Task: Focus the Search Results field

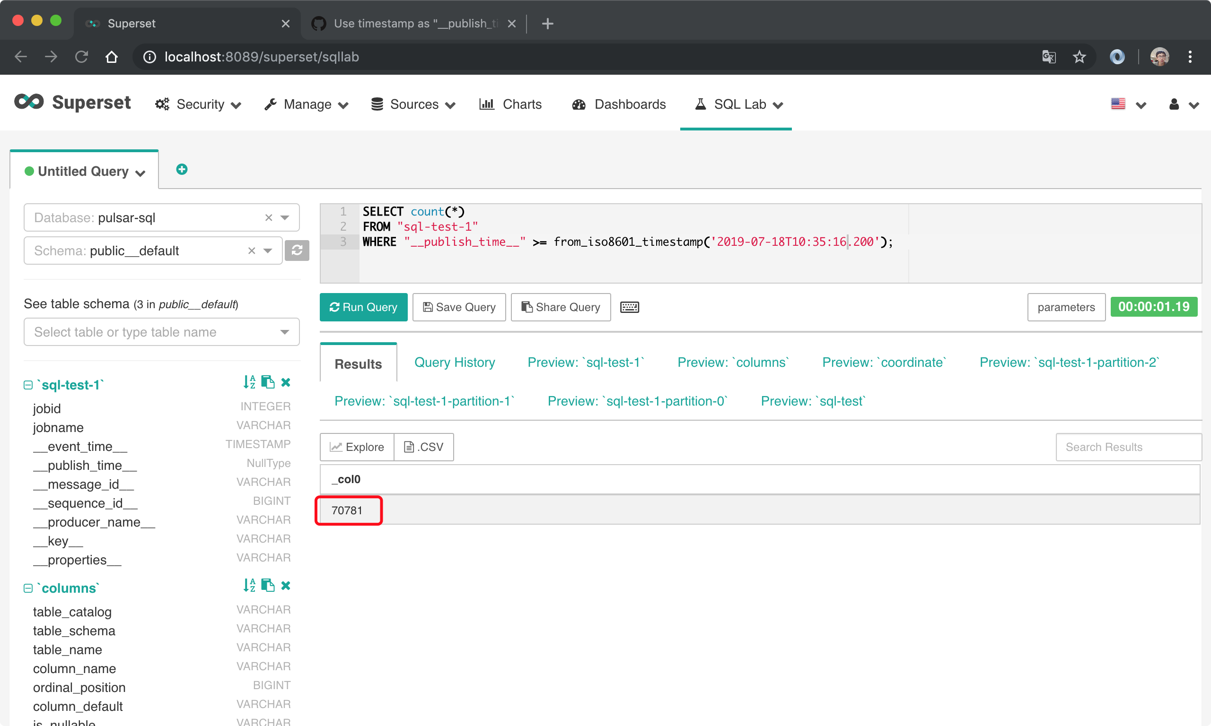Action: pos(1128,447)
